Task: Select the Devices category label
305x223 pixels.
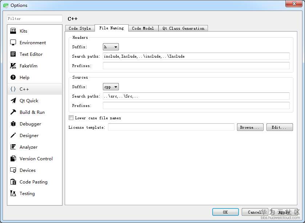Action: point(27,170)
